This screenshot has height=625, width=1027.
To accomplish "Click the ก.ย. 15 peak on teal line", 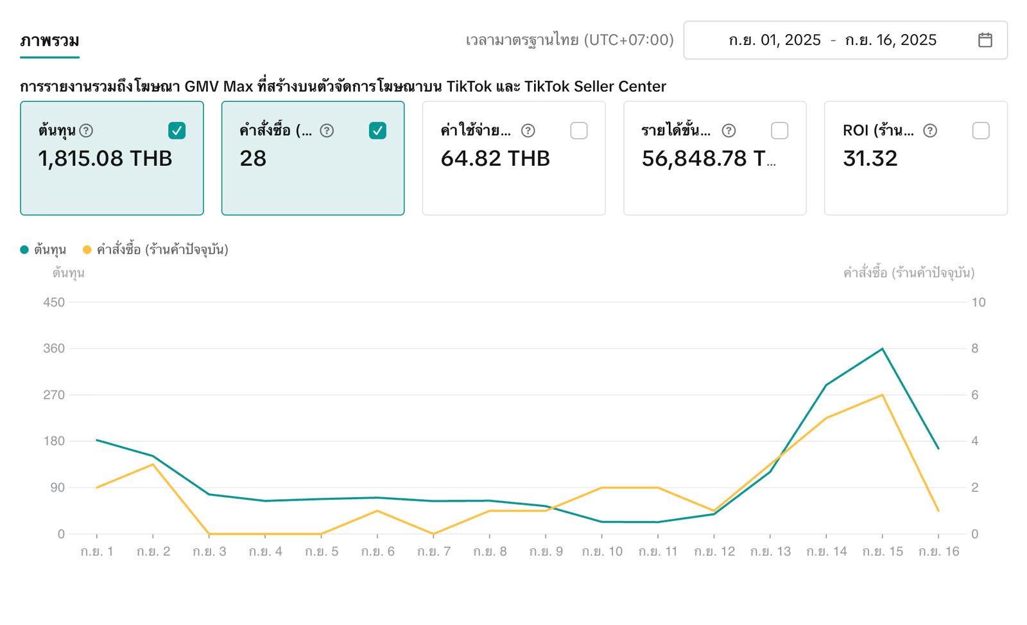I will pyautogui.click(x=882, y=349).
